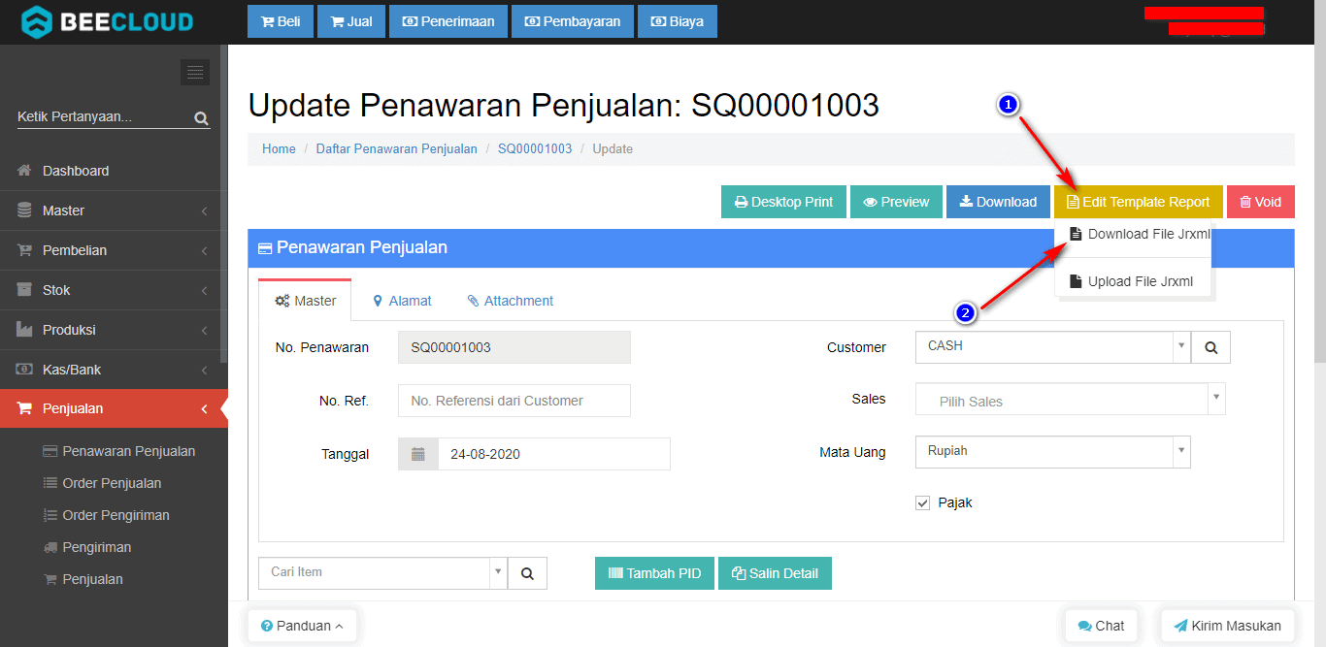Click the Biaya button

pyautogui.click(x=678, y=21)
